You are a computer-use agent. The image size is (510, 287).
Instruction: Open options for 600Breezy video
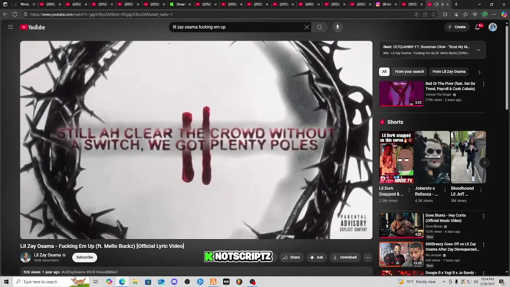483,245
